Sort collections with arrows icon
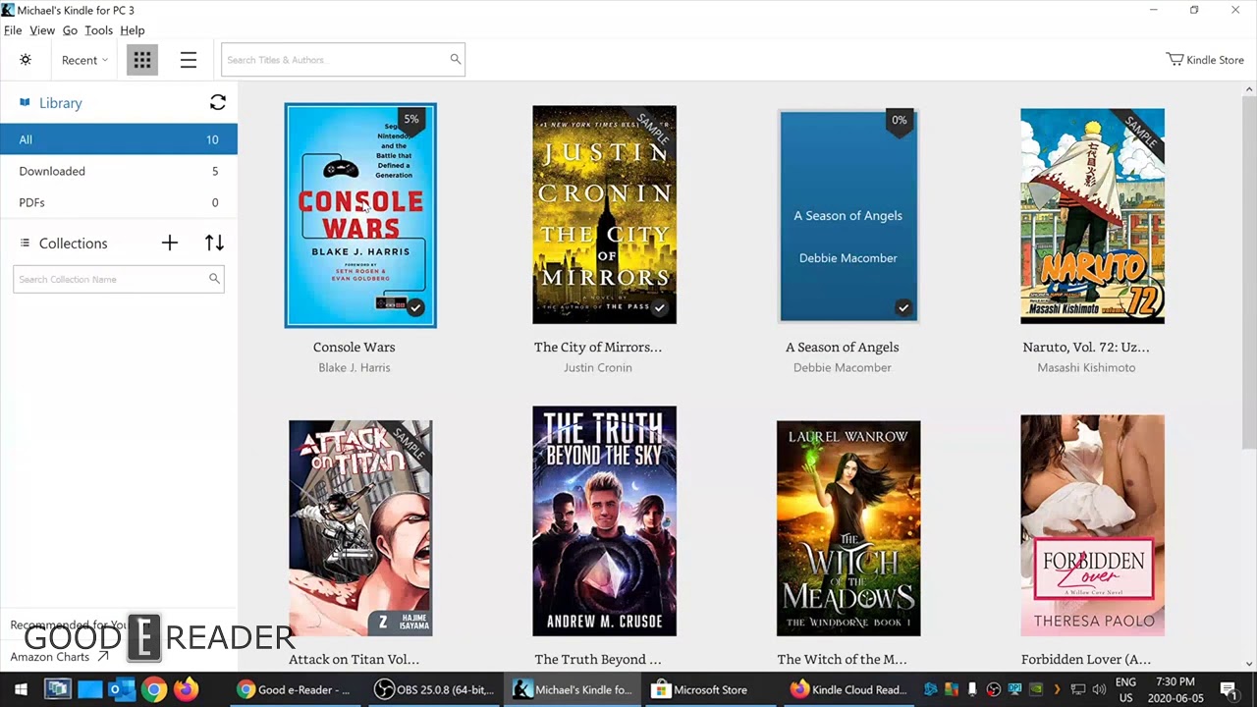This screenshot has width=1257, height=707. click(214, 243)
